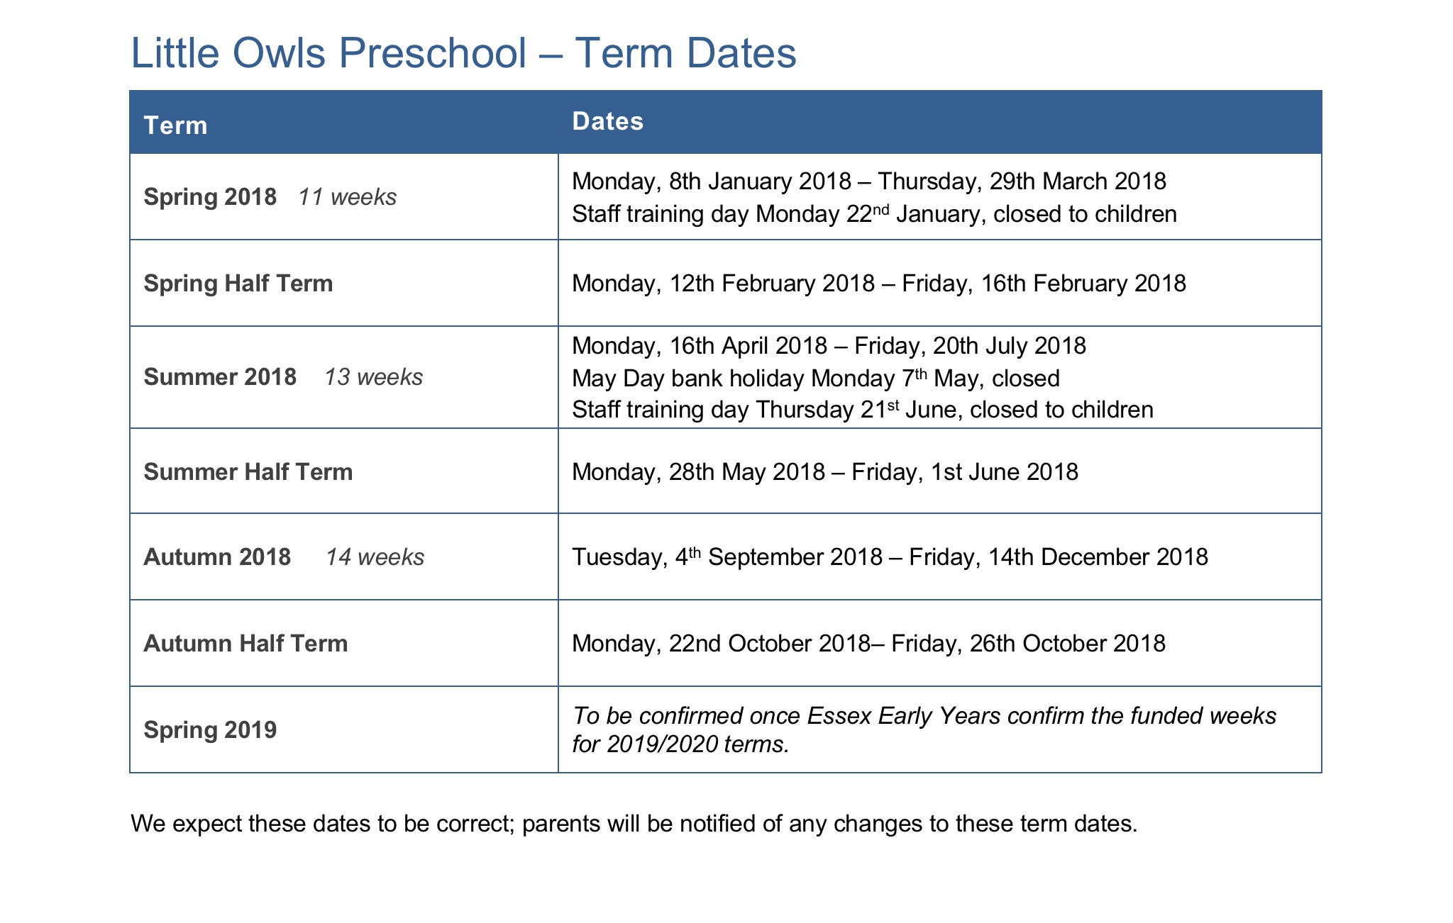Click the parents will be notified sentence

[x=634, y=823]
